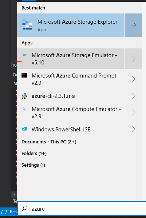Expand options for Azure Command Prompt

[134, 79]
